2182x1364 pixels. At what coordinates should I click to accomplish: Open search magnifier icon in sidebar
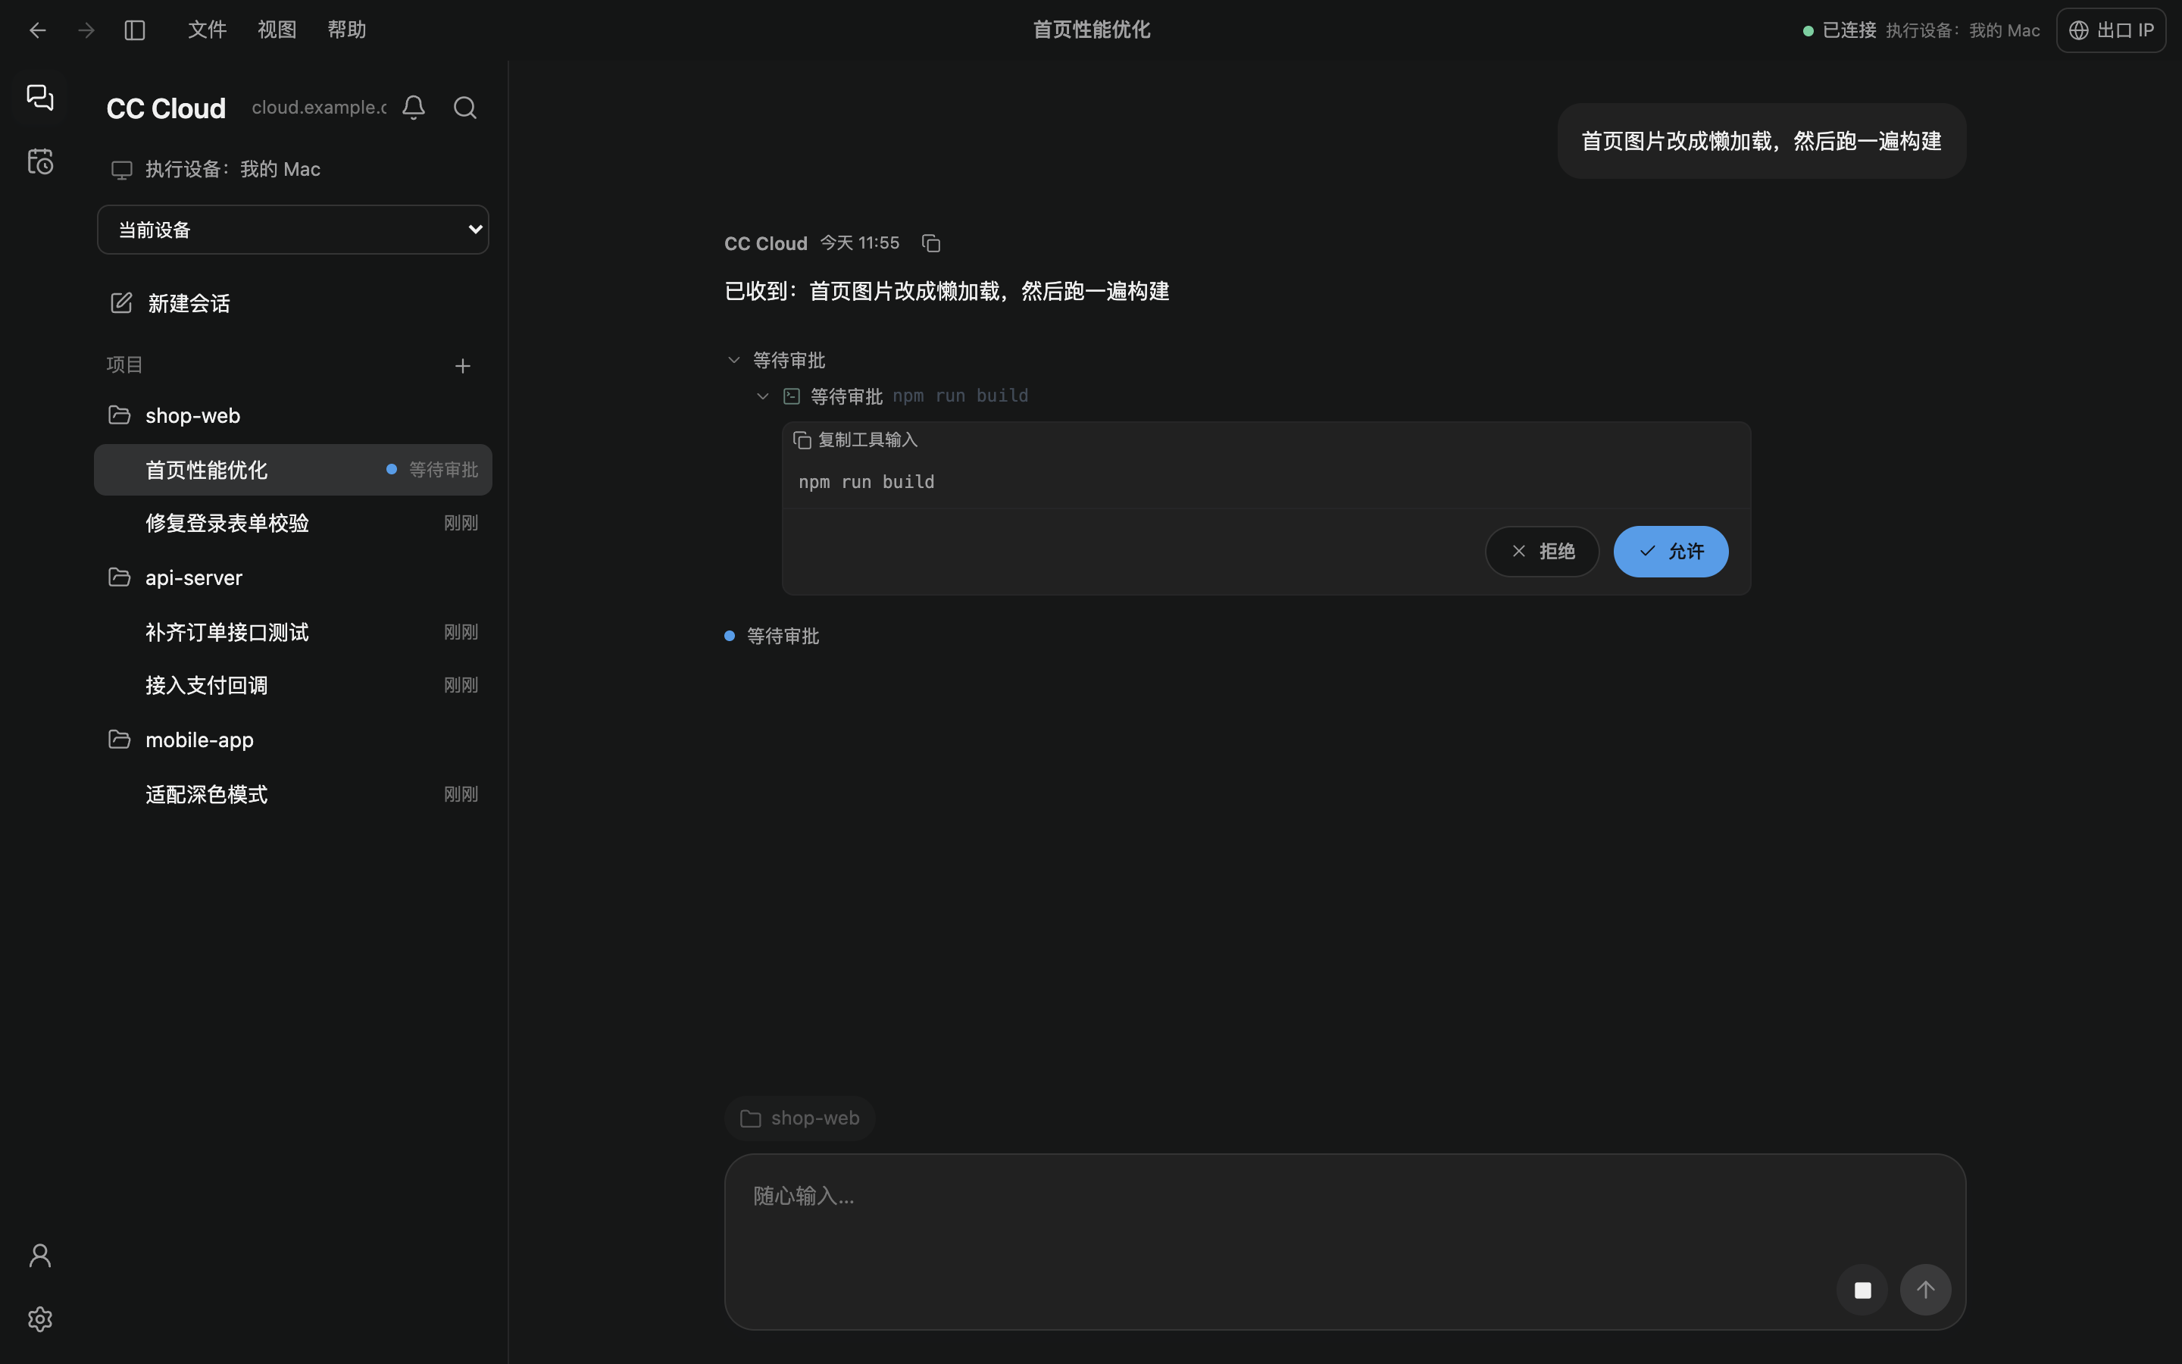[x=465, y=108]
